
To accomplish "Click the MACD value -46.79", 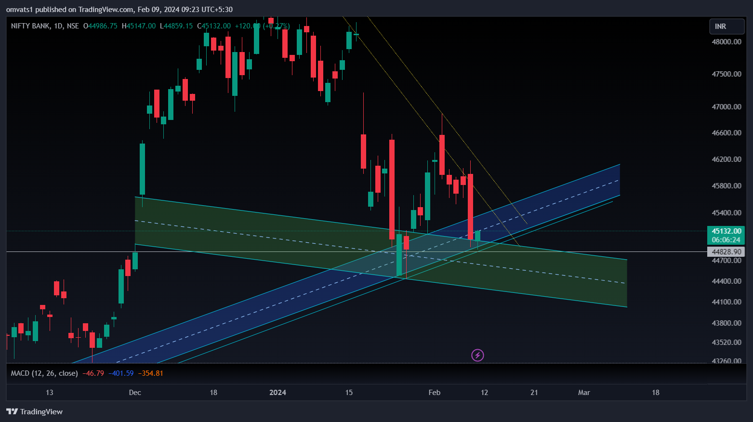I will coord(93,373).
